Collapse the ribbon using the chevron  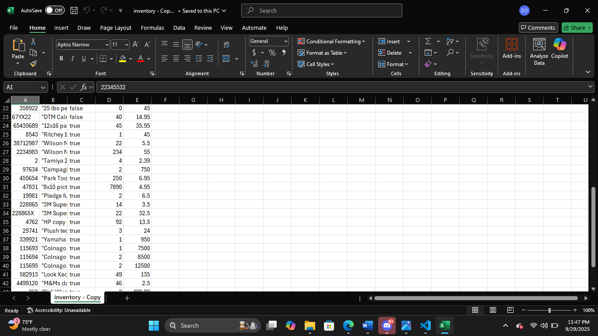588,72
